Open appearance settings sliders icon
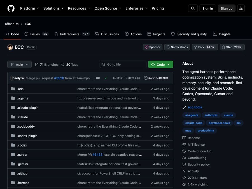This screenshot has width=252, height=189. (x=241, y=8)
